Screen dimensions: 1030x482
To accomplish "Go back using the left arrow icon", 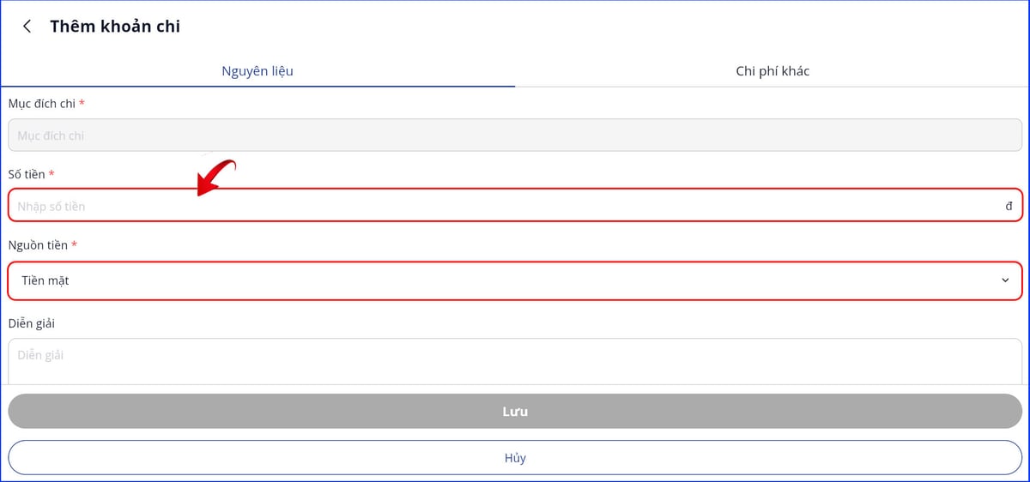I will [x=27, y=27].
